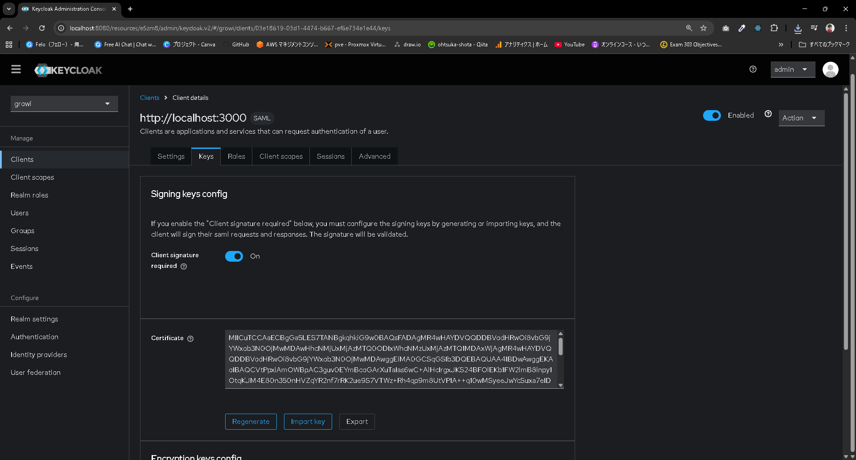Viewport: 856px width, 460px height.
Task: Show help next to Enabled toggle
Action: point(768,114)
